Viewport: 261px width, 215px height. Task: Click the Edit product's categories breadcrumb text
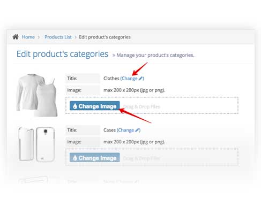click(x=105, y=37)
